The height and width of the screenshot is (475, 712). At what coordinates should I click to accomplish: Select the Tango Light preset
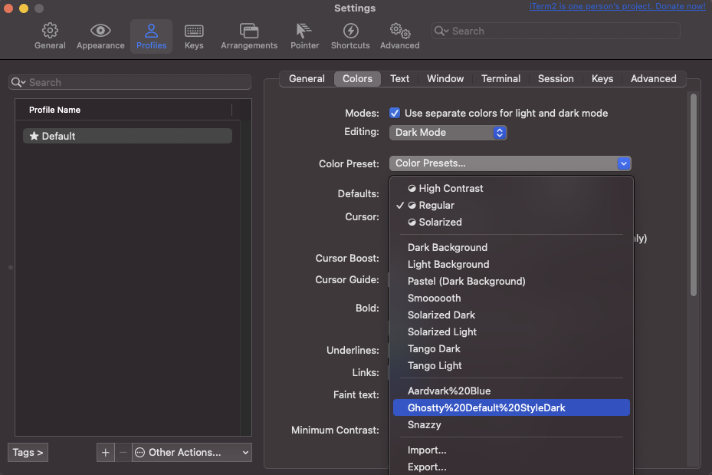[x=511, y=365]
